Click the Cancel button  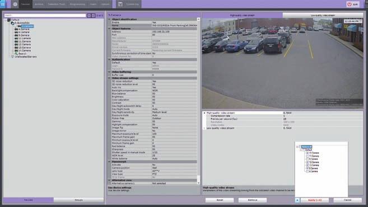pos(348,200)
